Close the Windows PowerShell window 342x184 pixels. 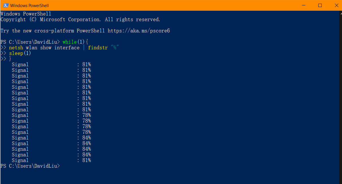(x=336, y=5)
